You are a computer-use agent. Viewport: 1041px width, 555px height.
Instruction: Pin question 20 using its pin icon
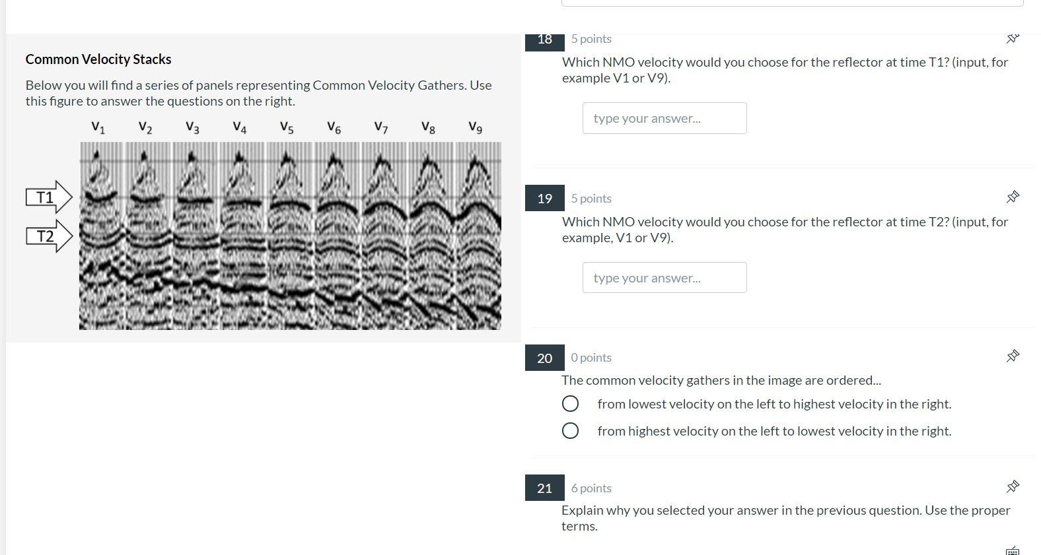coord(1013,356)
